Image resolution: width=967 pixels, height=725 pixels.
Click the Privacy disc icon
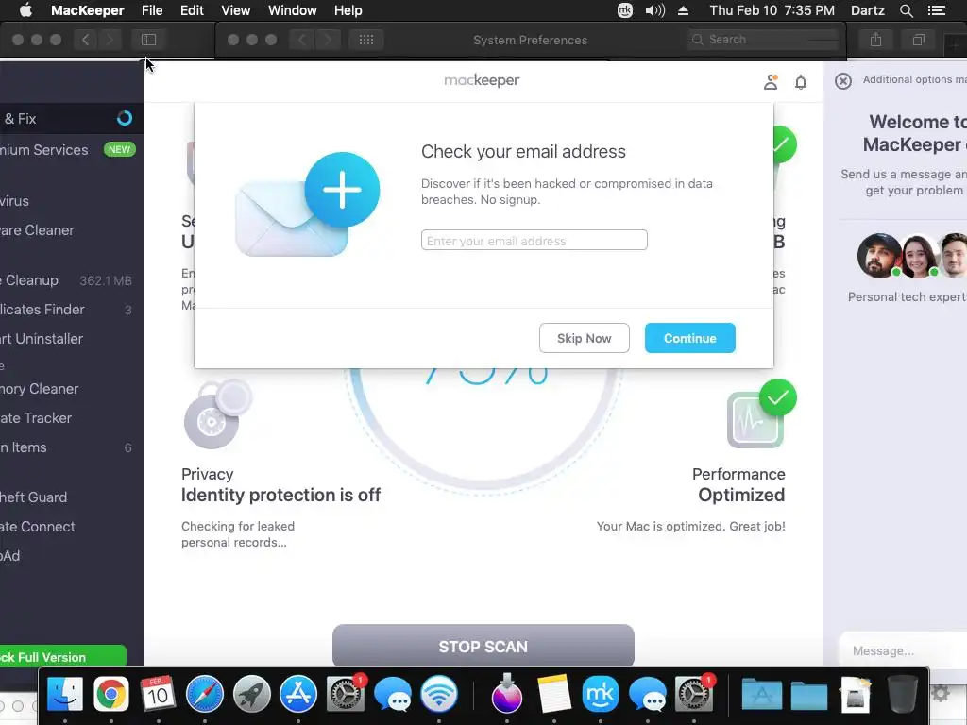(x=218, y=414)
